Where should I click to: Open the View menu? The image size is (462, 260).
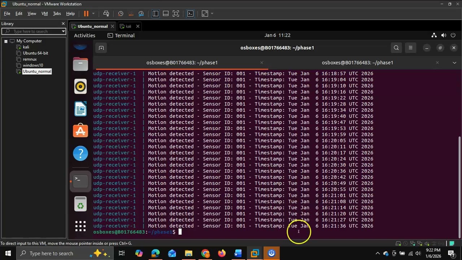point(32,13)
